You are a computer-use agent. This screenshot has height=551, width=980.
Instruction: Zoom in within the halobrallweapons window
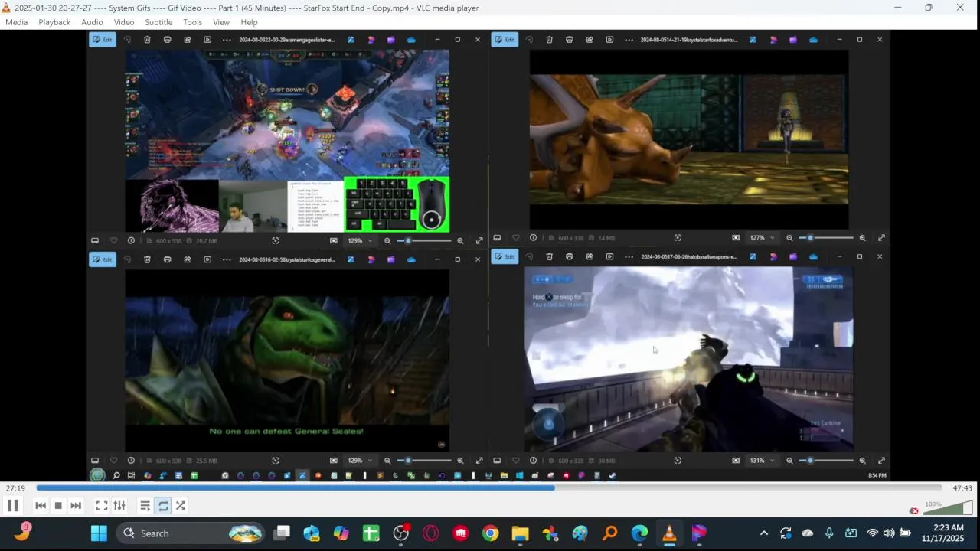(x=862, y=461)
